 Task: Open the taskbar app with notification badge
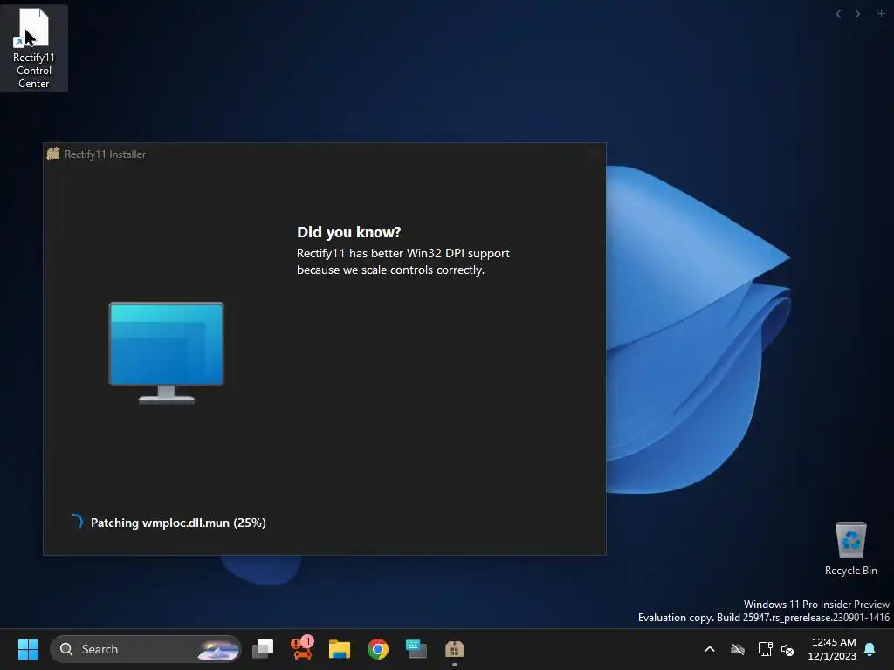301,648
